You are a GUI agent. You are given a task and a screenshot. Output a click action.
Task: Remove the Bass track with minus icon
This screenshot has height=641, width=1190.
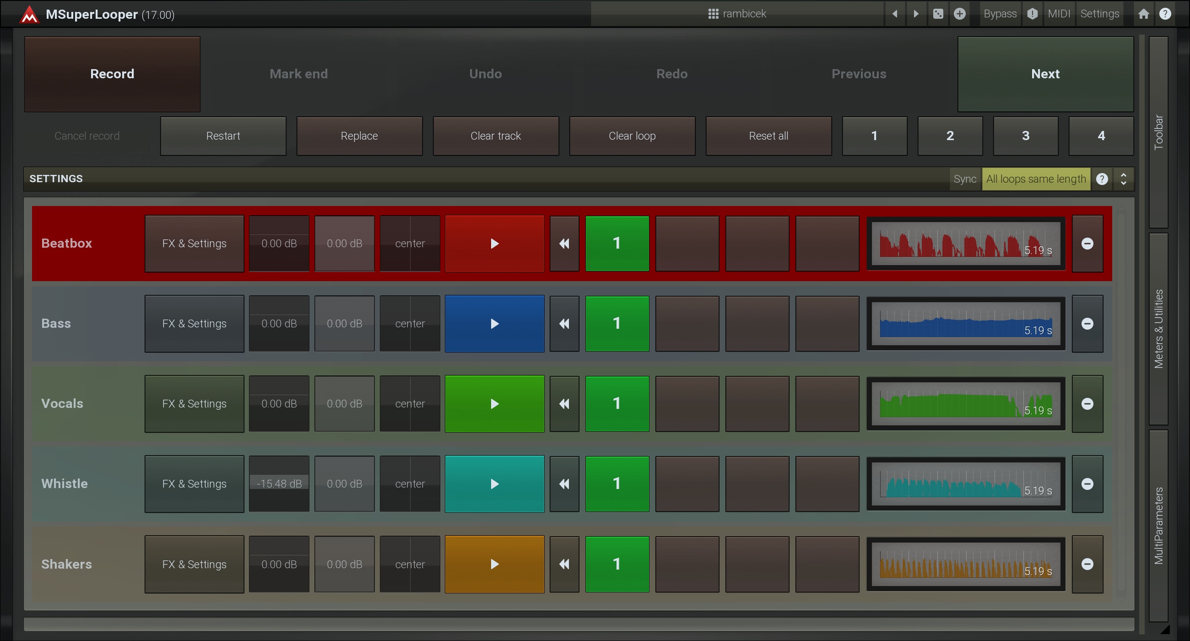pyautogui.click(x=1087, y=324)
